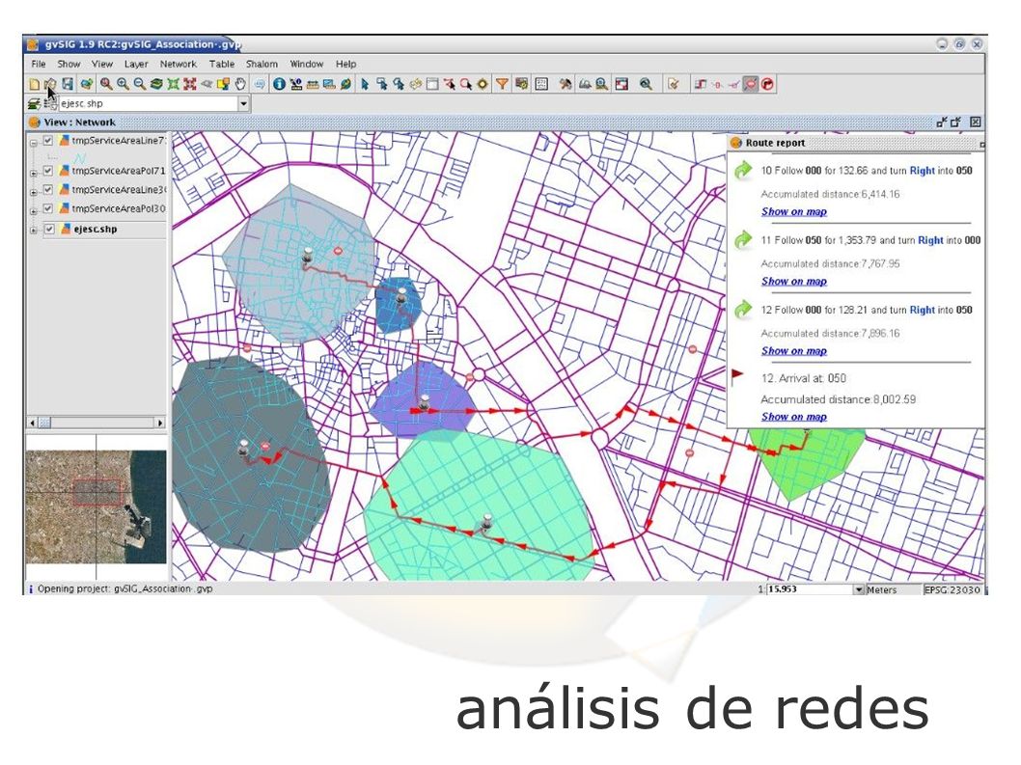Open the Network menu
1021x765 pixels.
point(178,64)
